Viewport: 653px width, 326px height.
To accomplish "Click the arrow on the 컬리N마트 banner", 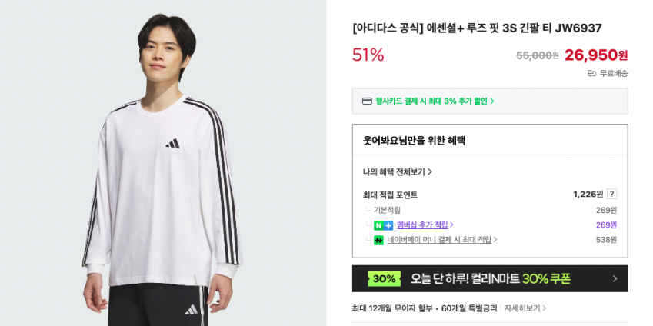I will 615,278.
